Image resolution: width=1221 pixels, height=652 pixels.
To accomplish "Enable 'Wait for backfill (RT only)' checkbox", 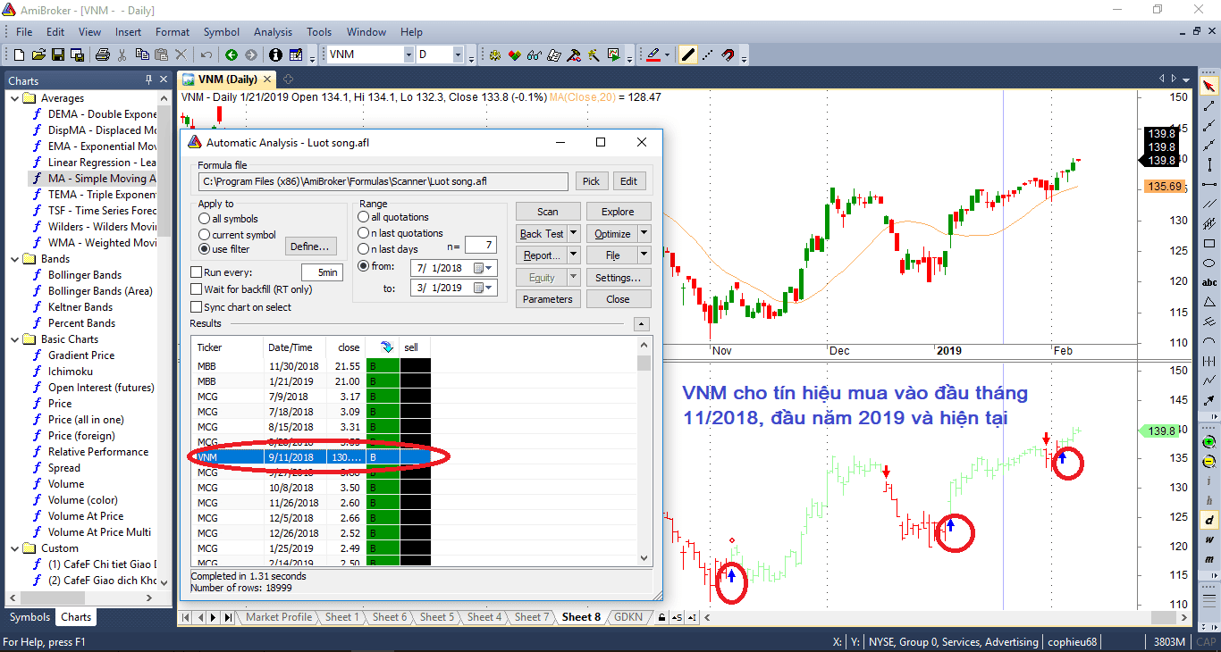I will pyautogui.click(x=197, y=289).
